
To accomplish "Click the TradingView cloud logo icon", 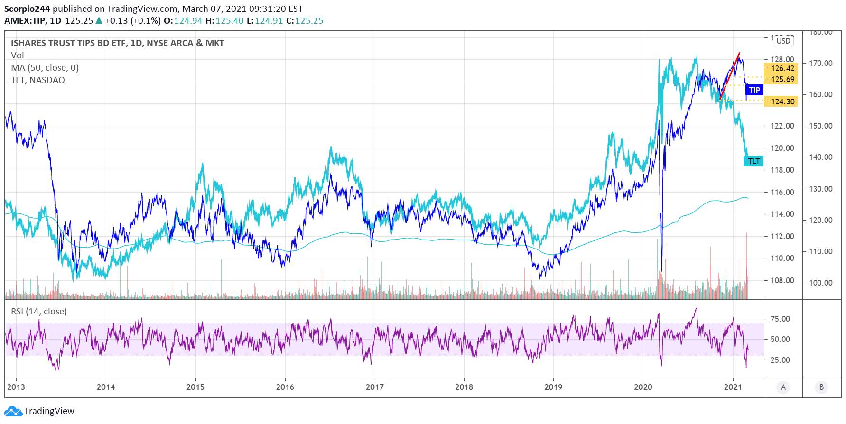I will coord(13,411).
